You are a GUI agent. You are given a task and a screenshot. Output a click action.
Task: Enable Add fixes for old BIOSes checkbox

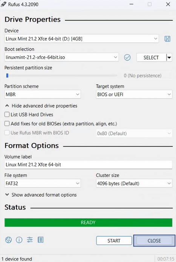[7, 124]
